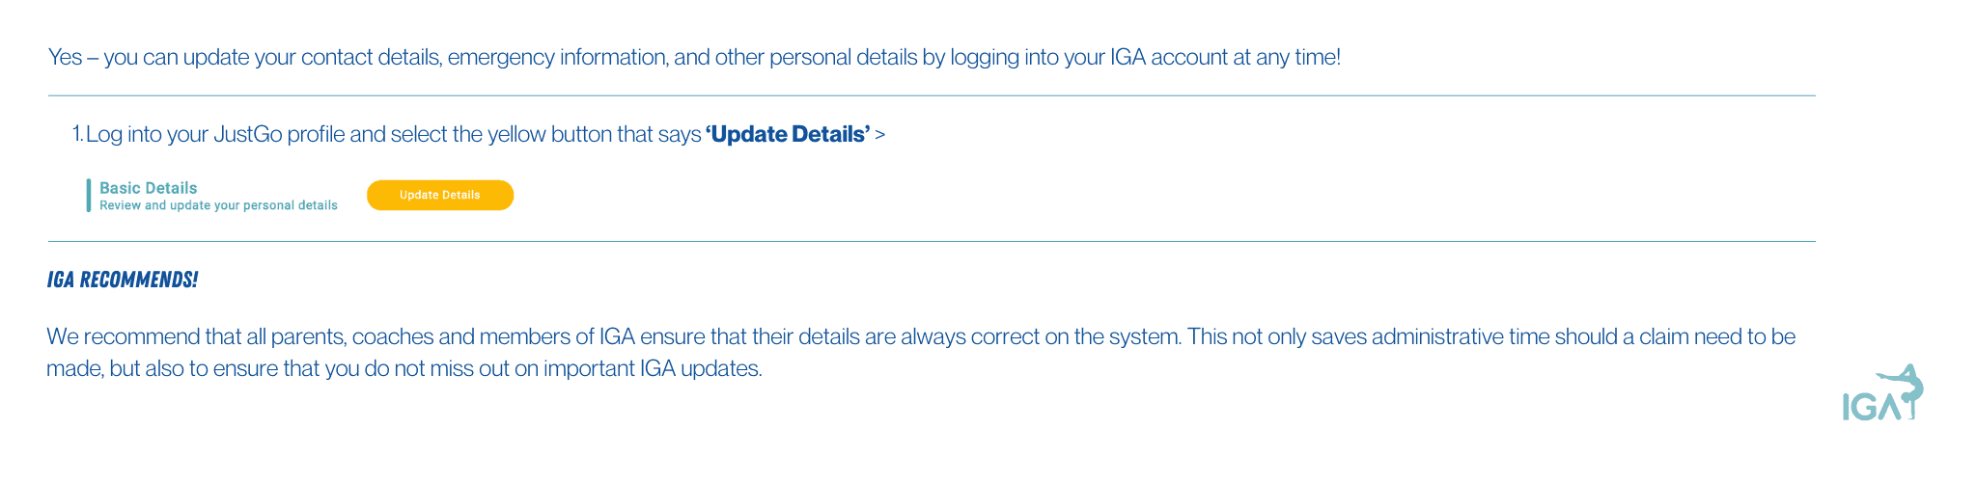Click the grey divider line under the intro sentence
This screenshot has height=482, width=1977.
(932, 95)
